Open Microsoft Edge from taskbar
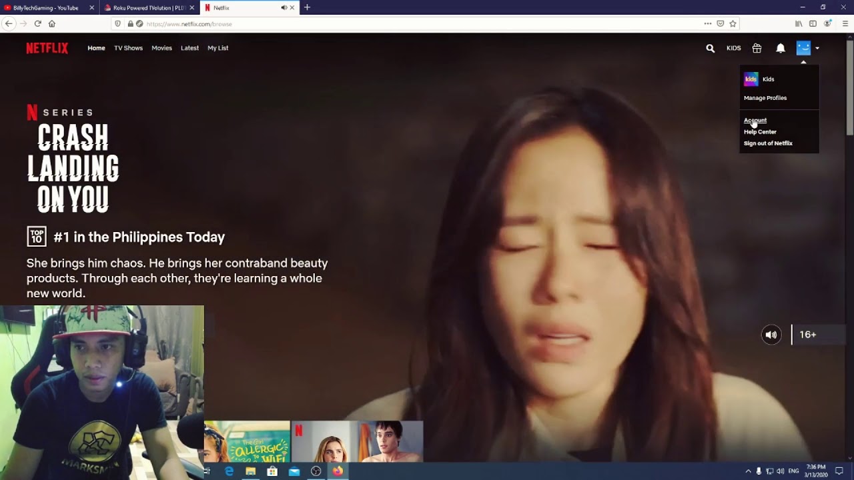The width and height of the screenshot is (854, 480). click(x=230, y=471)
